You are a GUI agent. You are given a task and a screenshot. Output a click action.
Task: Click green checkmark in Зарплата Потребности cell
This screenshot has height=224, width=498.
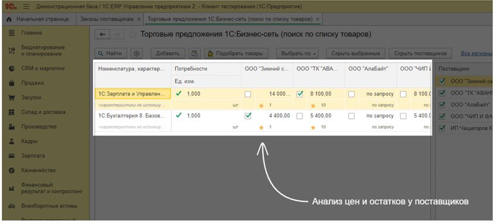click(178, 94)
